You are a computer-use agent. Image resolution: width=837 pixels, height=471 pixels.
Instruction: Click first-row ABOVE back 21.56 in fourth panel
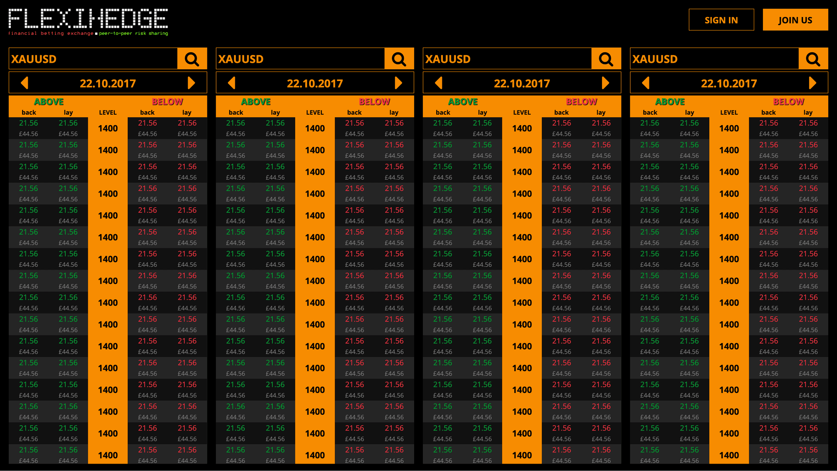coord(650,123)
